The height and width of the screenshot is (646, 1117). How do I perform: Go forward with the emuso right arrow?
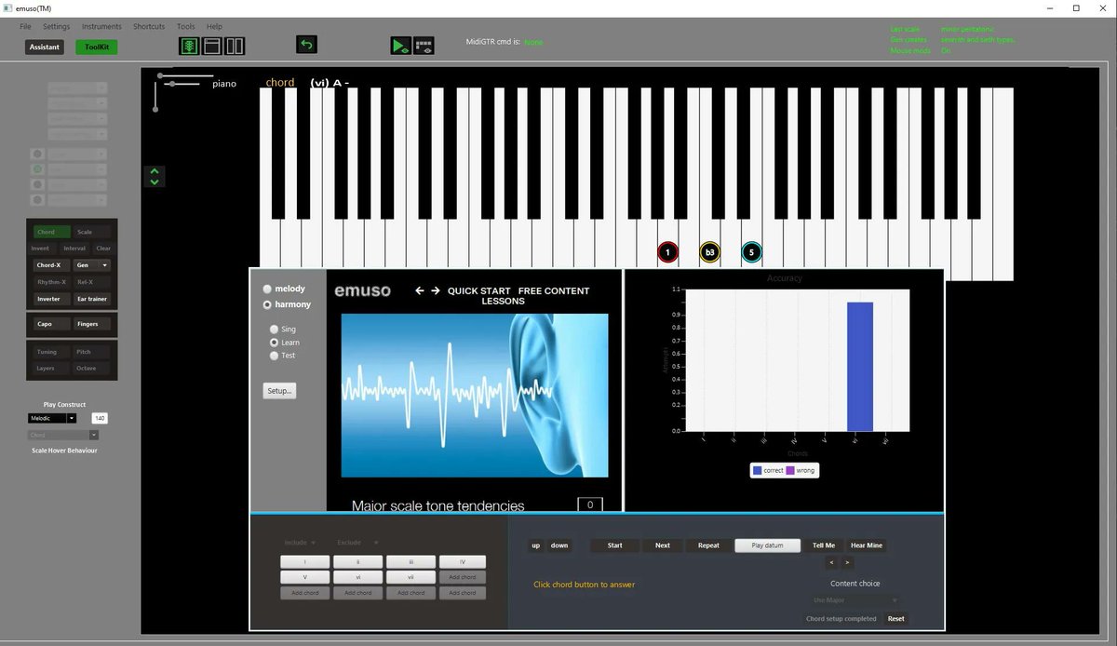[435, 290]
